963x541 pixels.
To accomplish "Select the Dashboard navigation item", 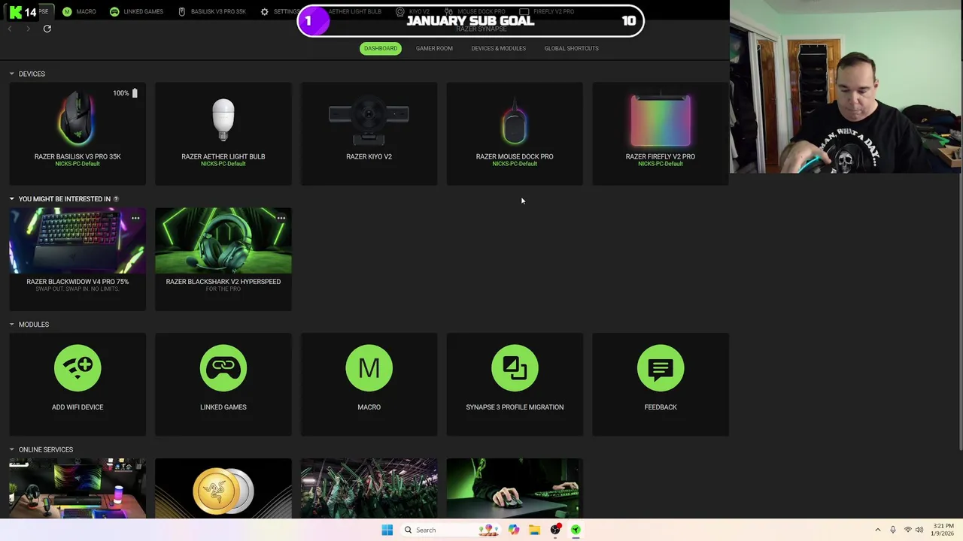I will point(381,48).
